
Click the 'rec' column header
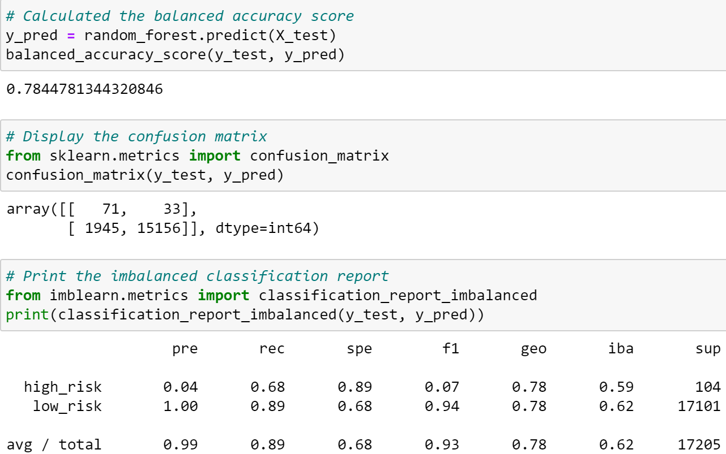click(272, 349)
